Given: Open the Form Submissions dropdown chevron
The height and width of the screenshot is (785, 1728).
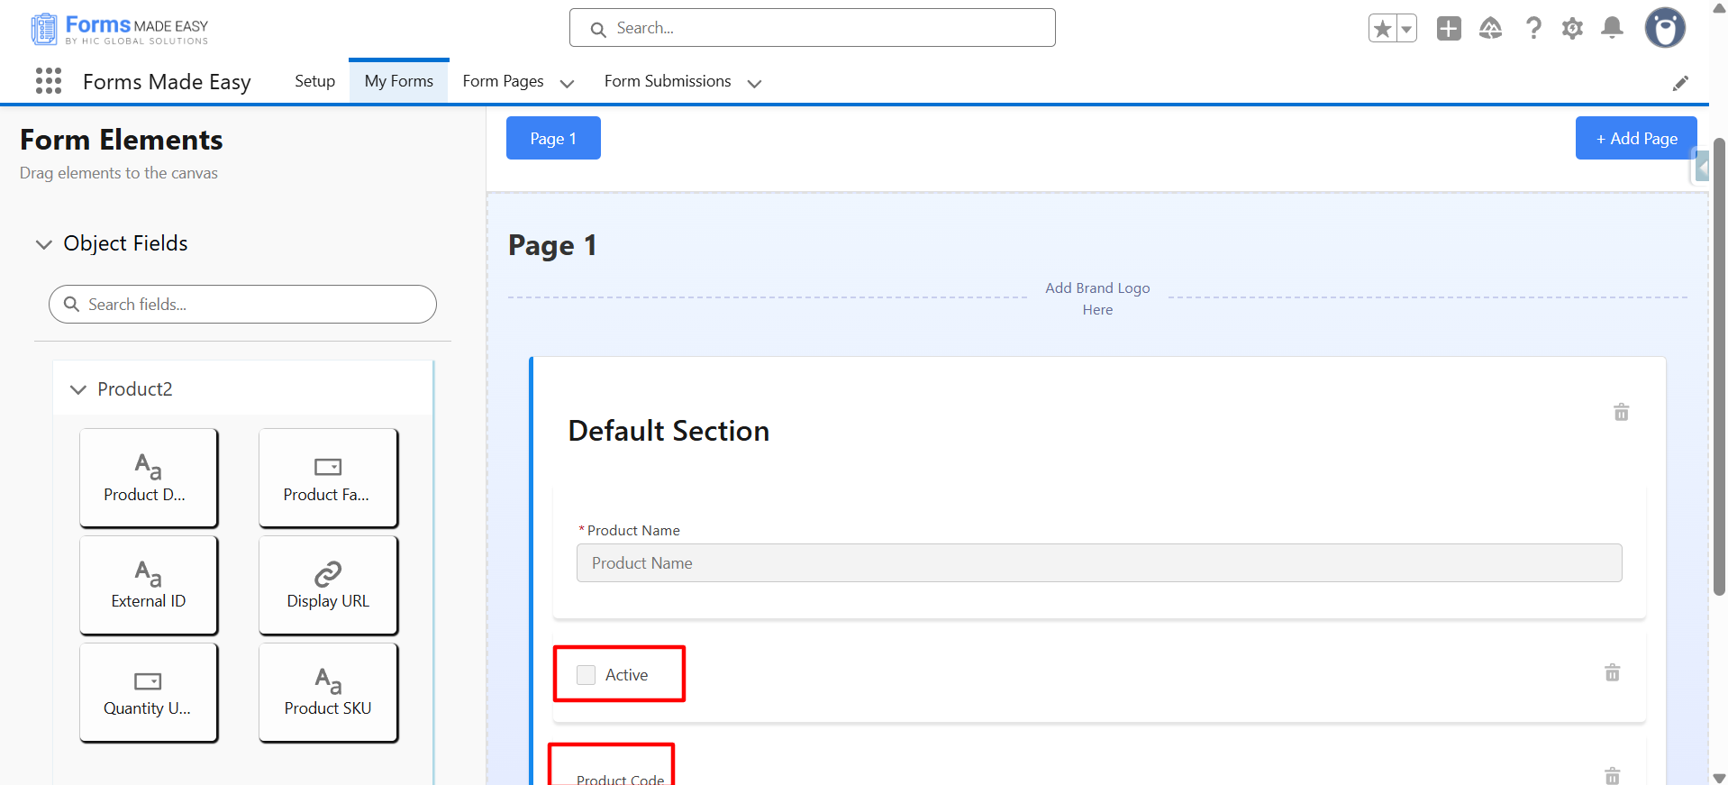Looking at the screenshot, I should (x=754, y=83).
